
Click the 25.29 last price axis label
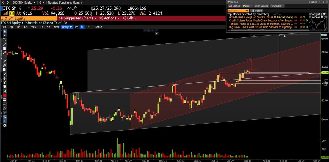[324, 73]
